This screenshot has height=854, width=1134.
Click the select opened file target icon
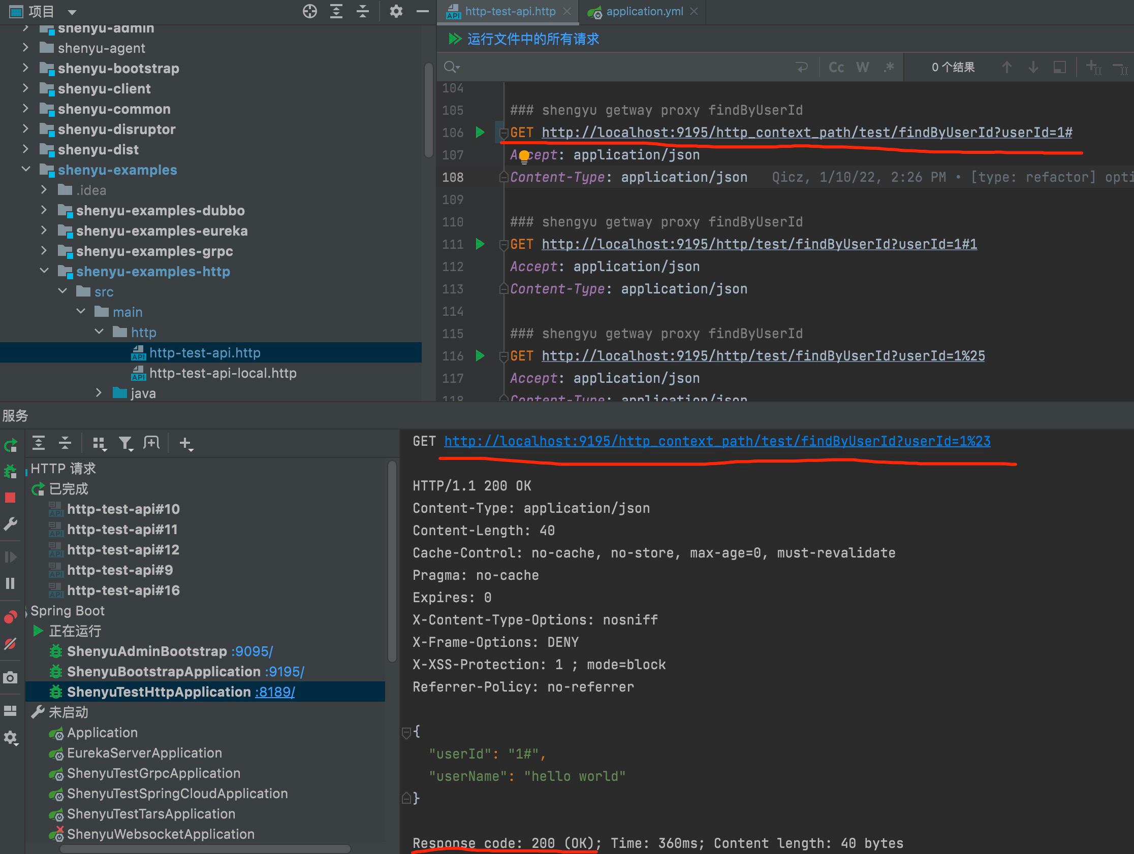tap(309, 11)
